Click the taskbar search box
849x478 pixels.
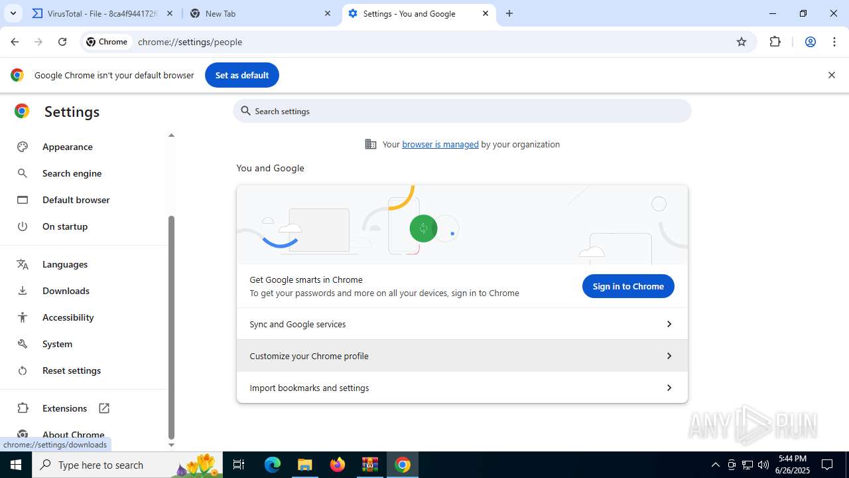(x=127, y=465)
